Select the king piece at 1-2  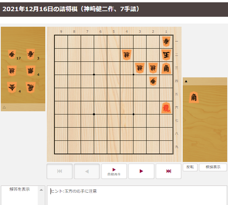tap(166, 55)
